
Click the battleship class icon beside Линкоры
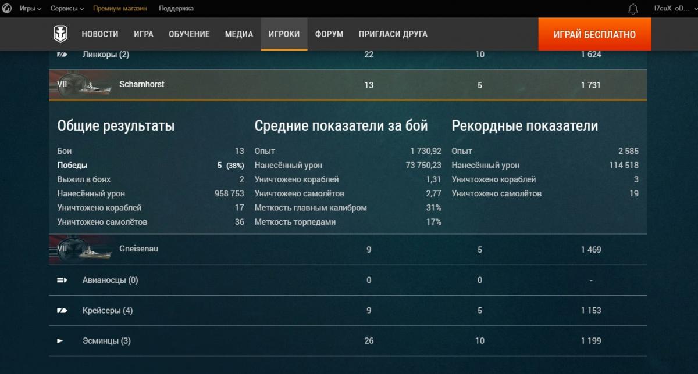[62, 55]
